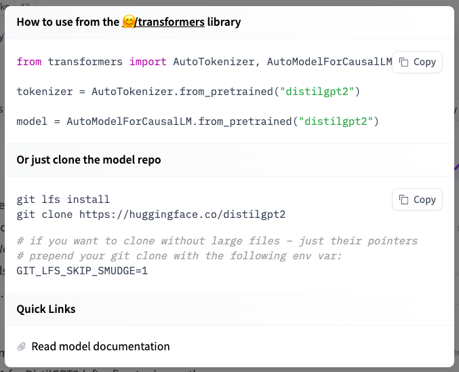Click the Hugging Face emoji in the title
Viewport: 459px width, 372px height.
point(128,22)
